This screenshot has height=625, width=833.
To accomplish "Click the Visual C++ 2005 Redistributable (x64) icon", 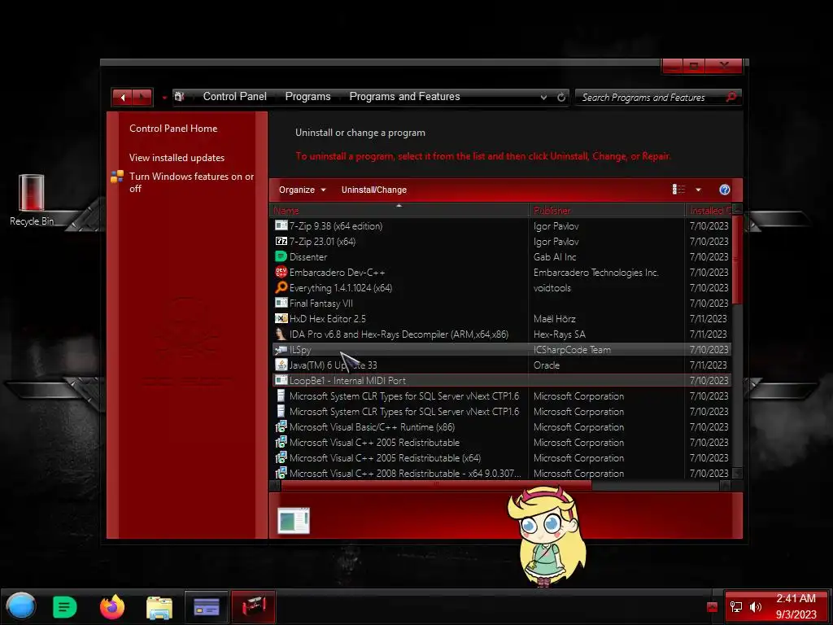I will pos(281,457).
